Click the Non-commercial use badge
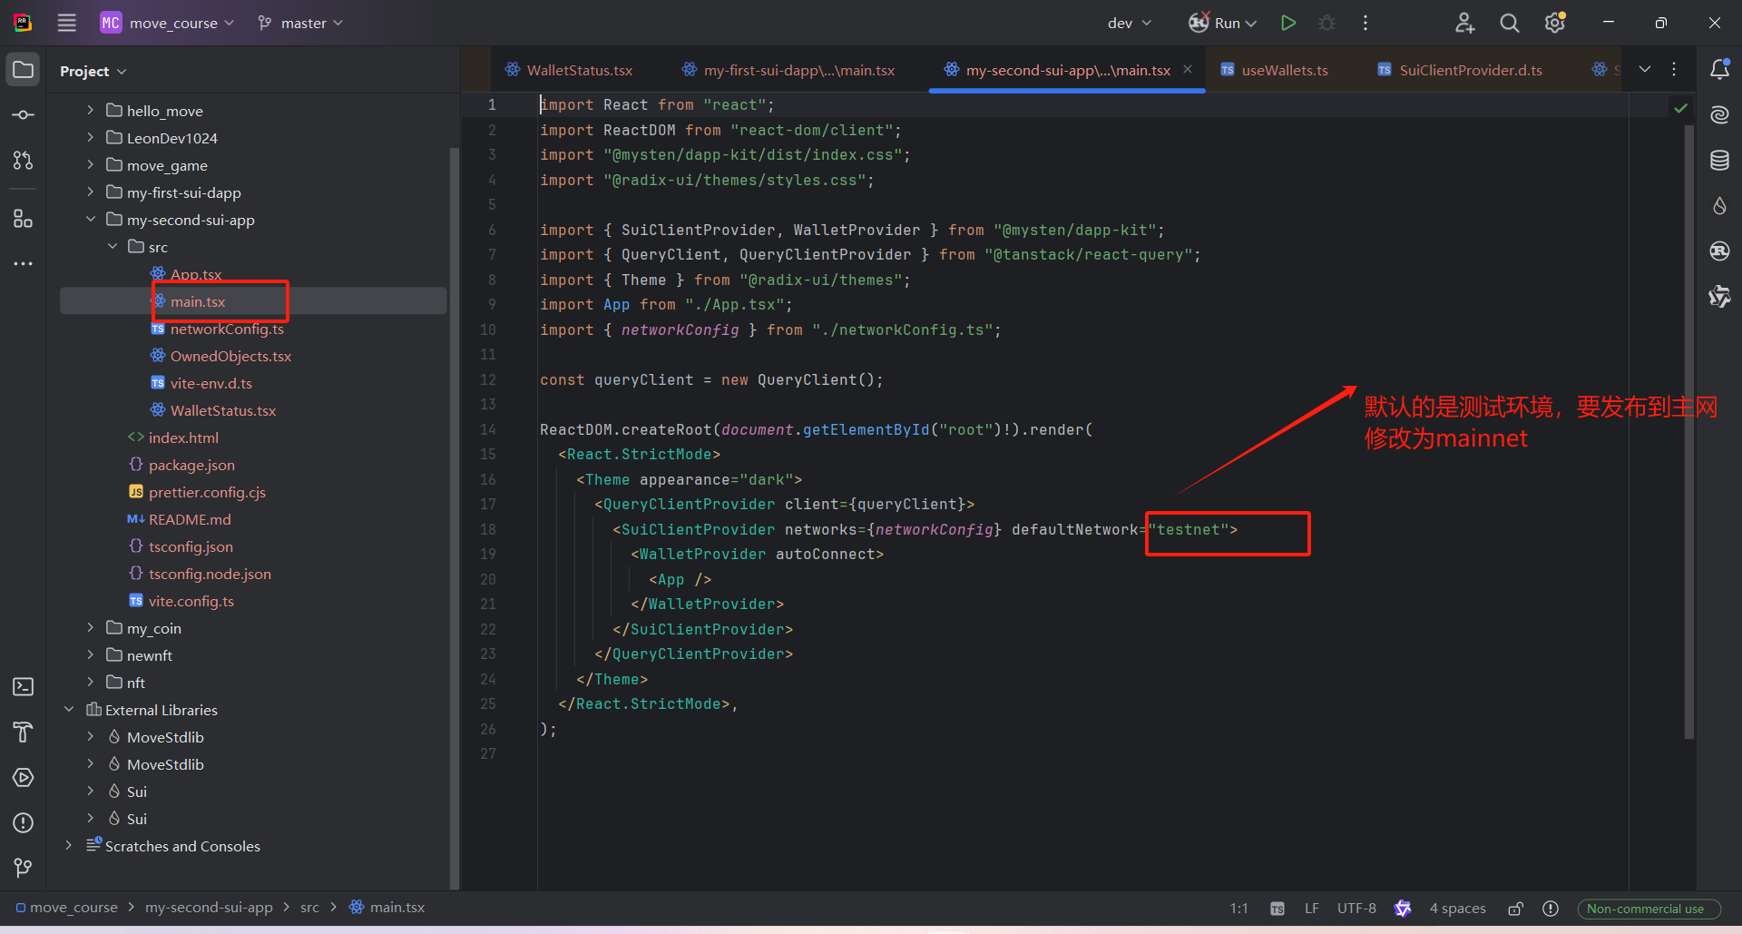The height and width of the screenshot is (934, 1742). click(x=1648, y=909)
